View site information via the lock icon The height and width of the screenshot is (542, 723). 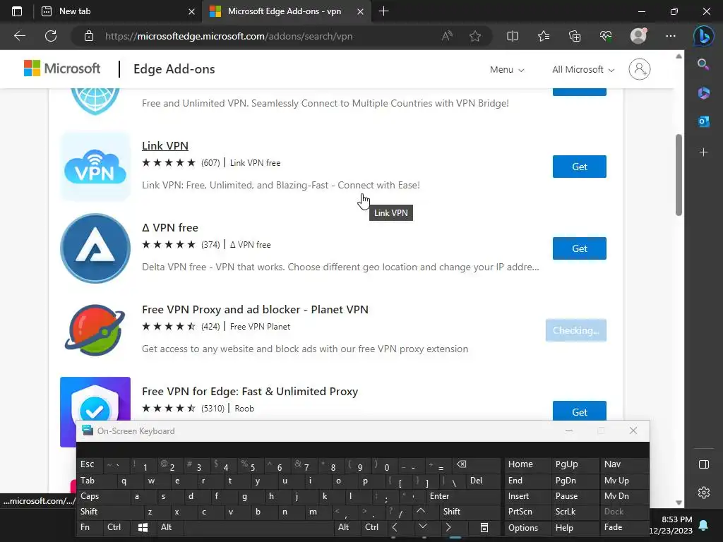[x=89, y=36]
